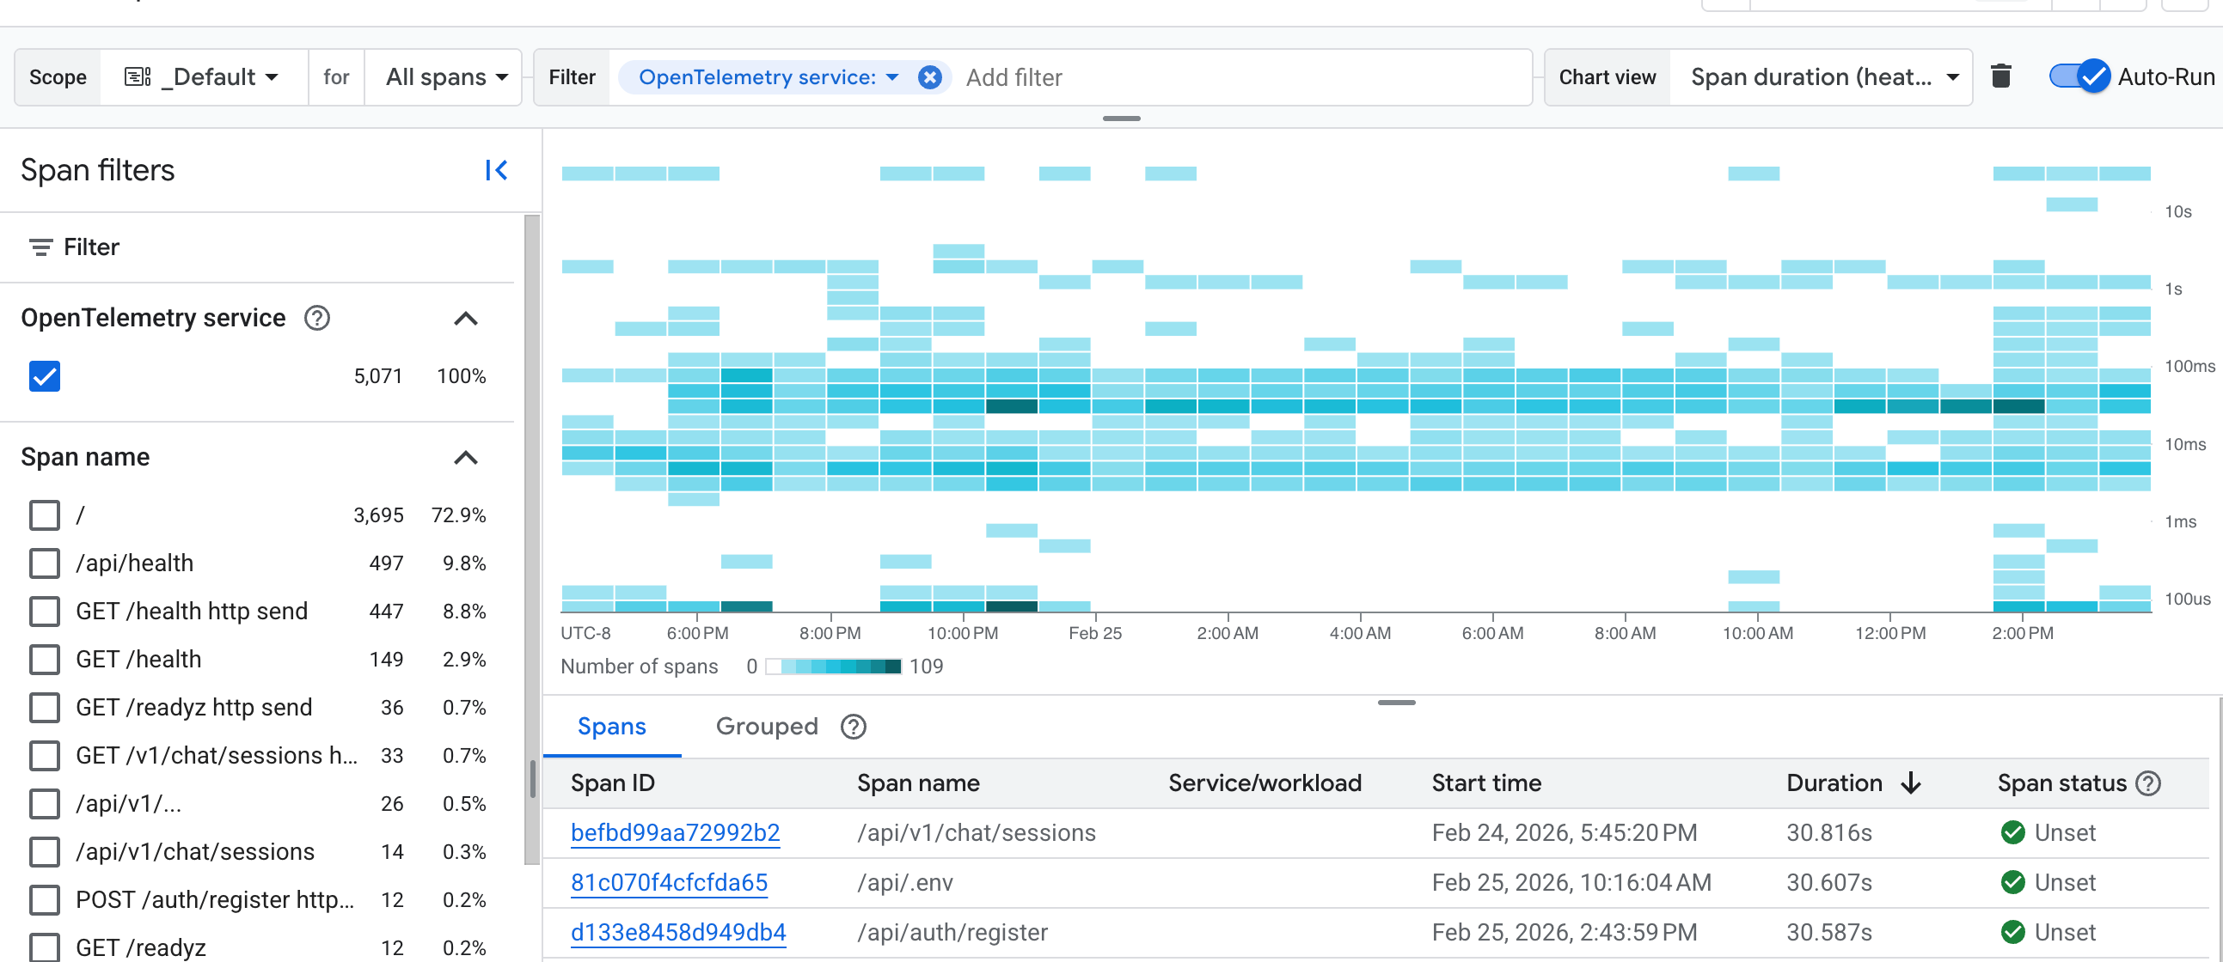Toggle the Auto-Run switch
Image resolution: width=2223 pixels, height=962 pixels.
tap(2080, 76)
